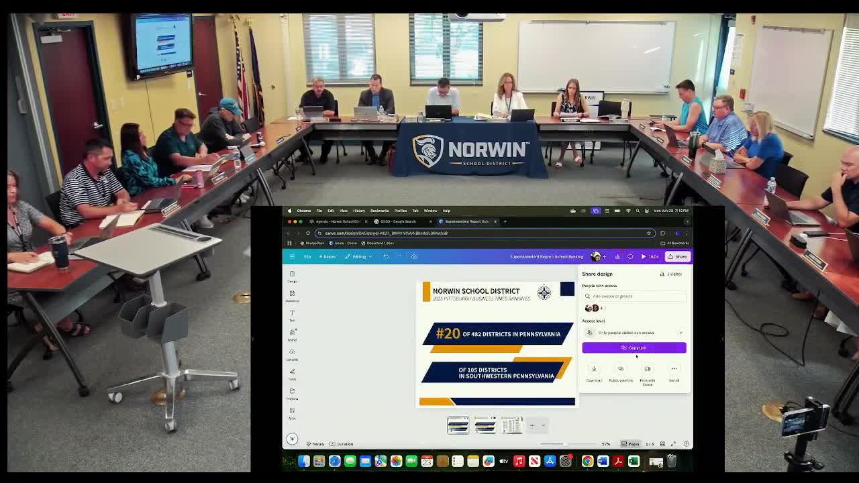859x483 pixels.
Task: Open Music app from the Dock
Action: coord(519,461)
